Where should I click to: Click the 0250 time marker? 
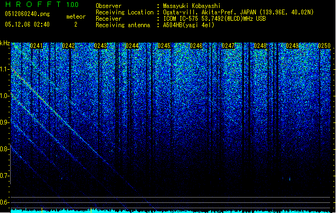coord(324,46)
